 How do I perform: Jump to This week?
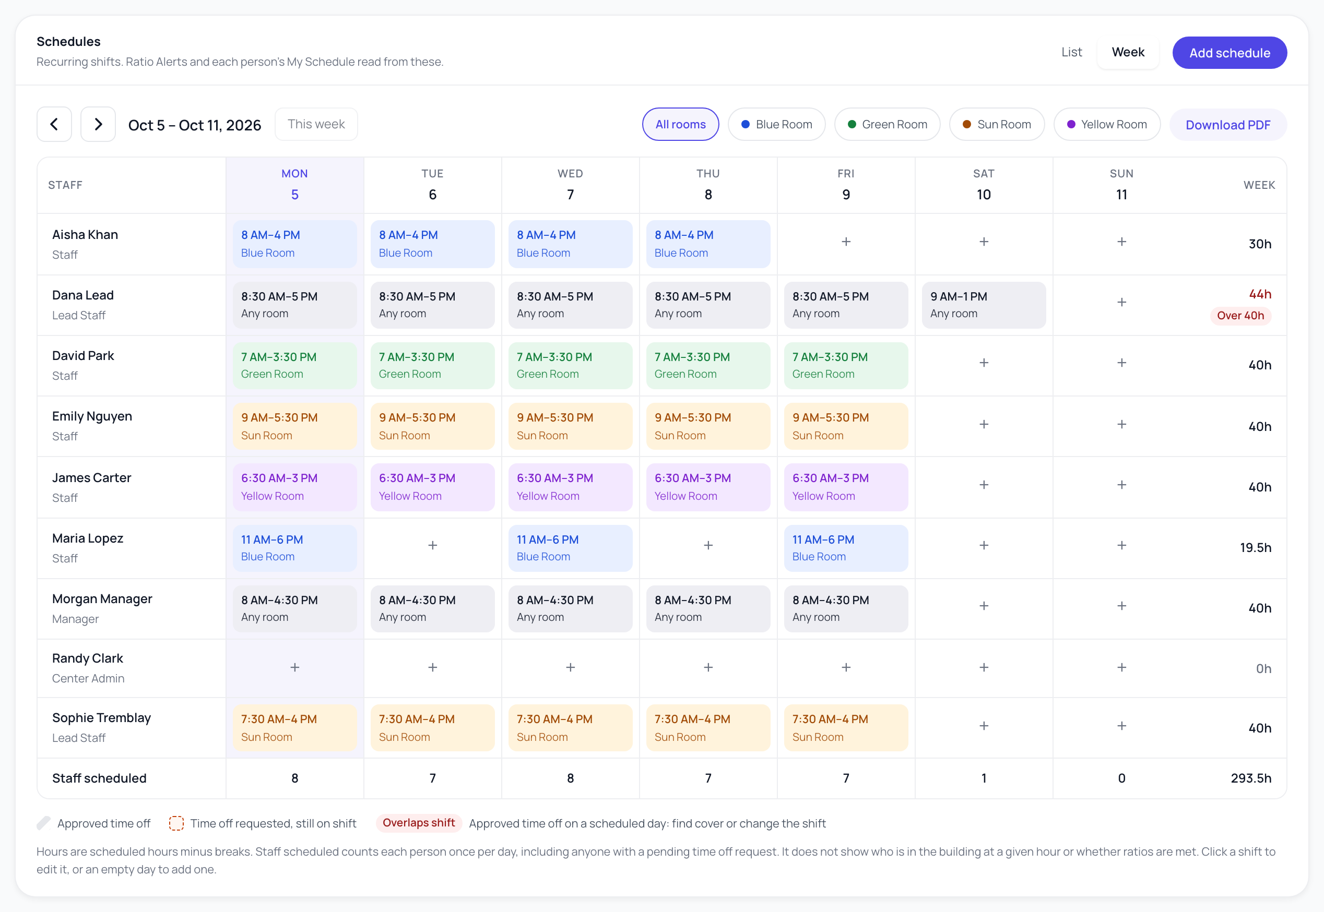point(316,124)
